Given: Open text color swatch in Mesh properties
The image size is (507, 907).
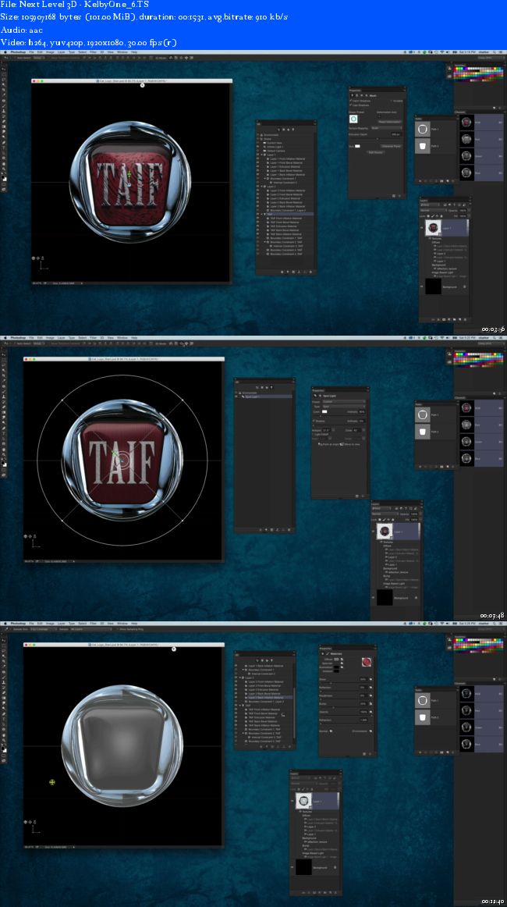Looking at the screenshot, I should (357, 146).
